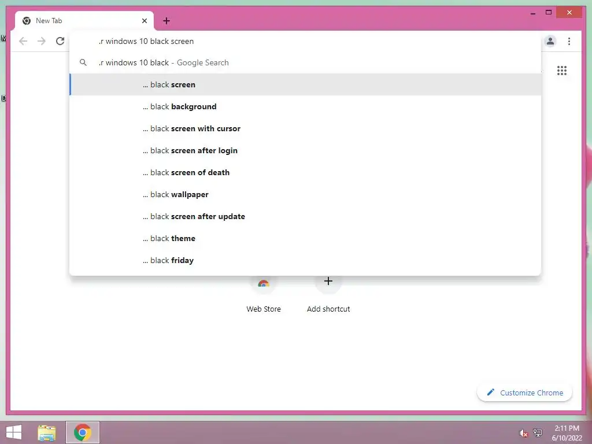Select the New Tab tab

click(x=84, y=21)
